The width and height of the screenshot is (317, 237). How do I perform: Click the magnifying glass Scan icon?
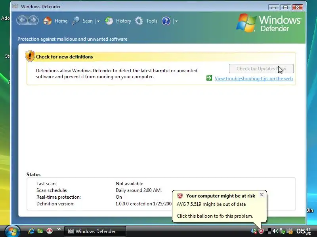[76, 21]
